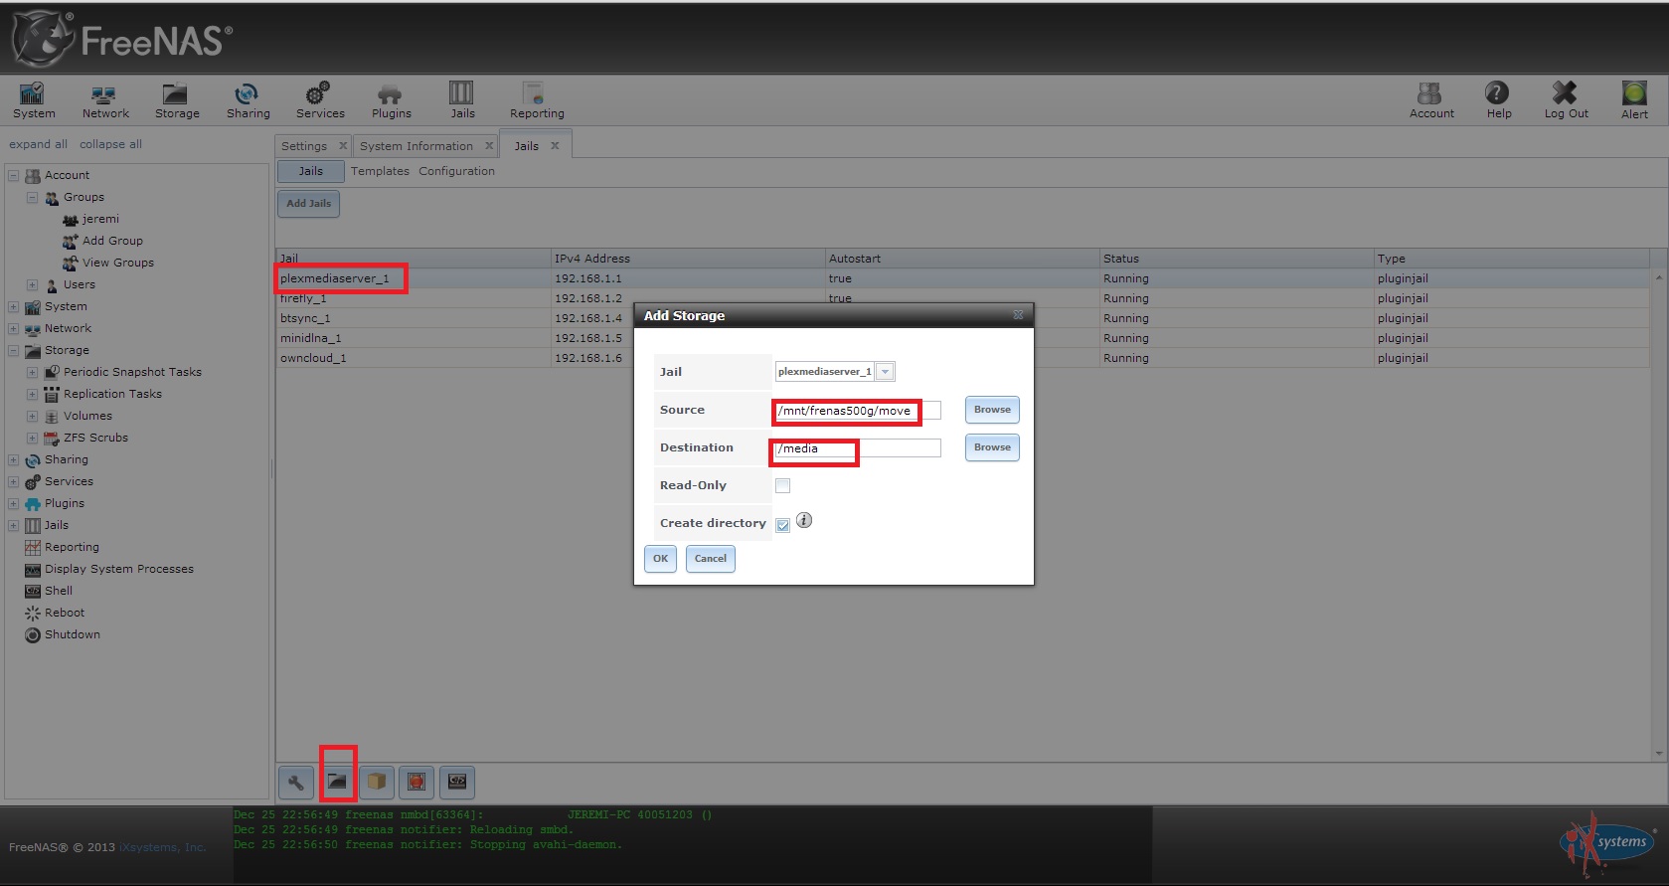This screenshot has height=886, width=1669.
Task: Click the red Stop jail icon
Action: click(417, 782)
